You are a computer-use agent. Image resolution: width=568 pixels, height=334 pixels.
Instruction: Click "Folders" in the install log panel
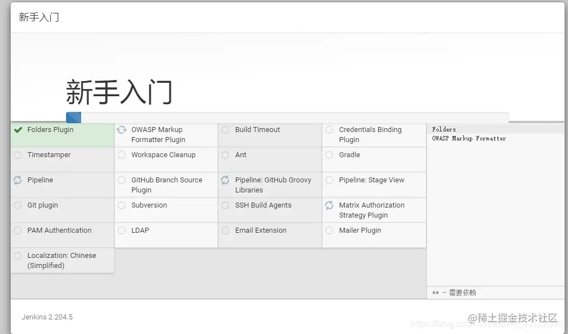pyautogui.click(x=444, y=129)
